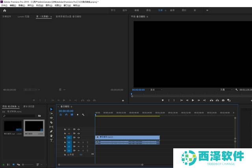This screenshot has width=252, height=168.
Task: Open the timeline sequence panel menu
Action: pos(71,107)
